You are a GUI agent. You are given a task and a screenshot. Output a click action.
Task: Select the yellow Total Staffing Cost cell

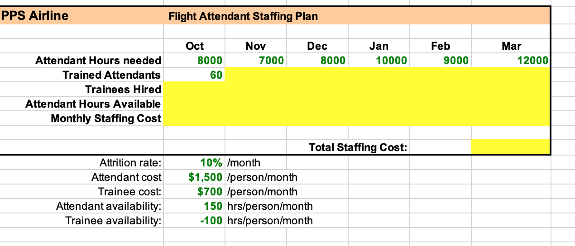click(x=510, y=147)
